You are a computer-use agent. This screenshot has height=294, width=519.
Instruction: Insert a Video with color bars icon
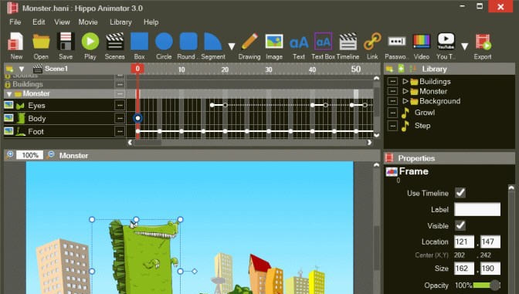[422, 42]
